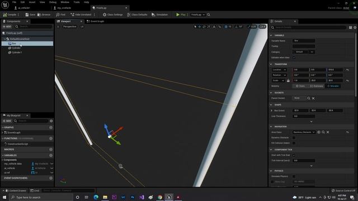
Task: Open the Lit view mode button
Action: (x=82, y=27)
